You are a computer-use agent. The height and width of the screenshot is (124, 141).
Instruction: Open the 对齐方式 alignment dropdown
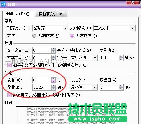50,28
